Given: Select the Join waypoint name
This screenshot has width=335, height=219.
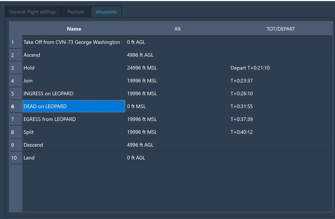Looking at the screenshot, I should click(74, 81).
